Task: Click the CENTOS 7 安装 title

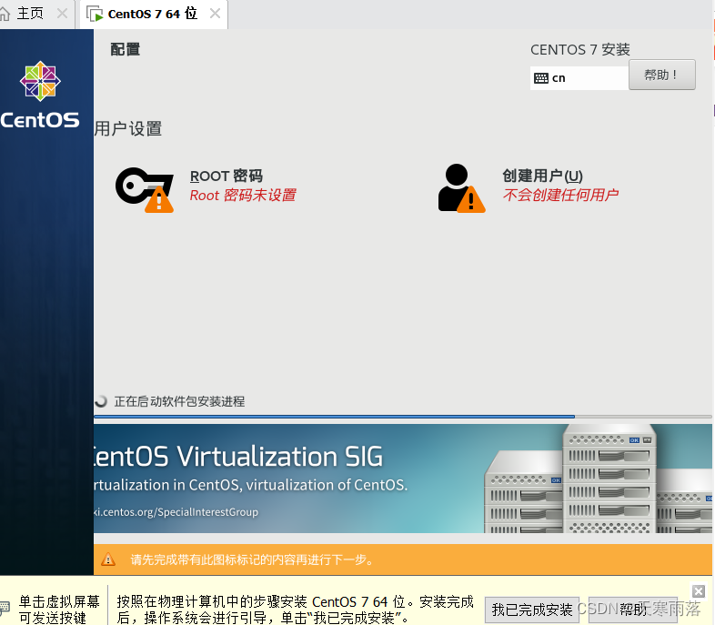Action: [x=580, y=49]
